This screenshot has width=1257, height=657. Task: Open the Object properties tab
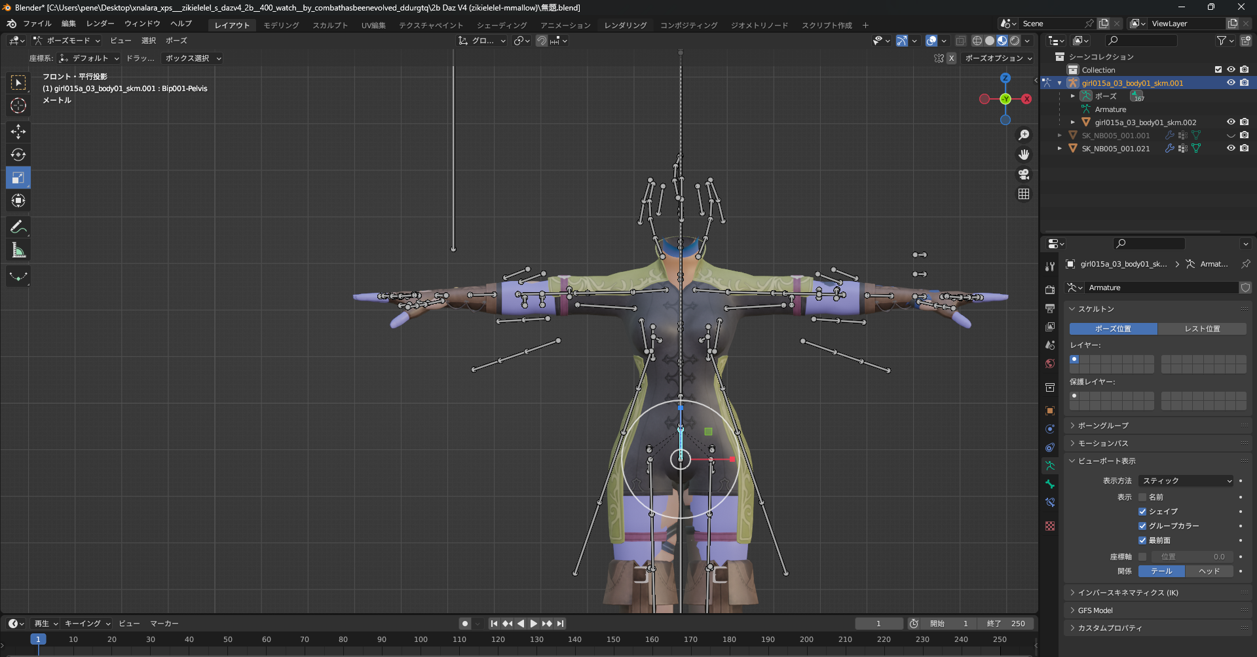pyautogui.click(x=1050, y=411)
